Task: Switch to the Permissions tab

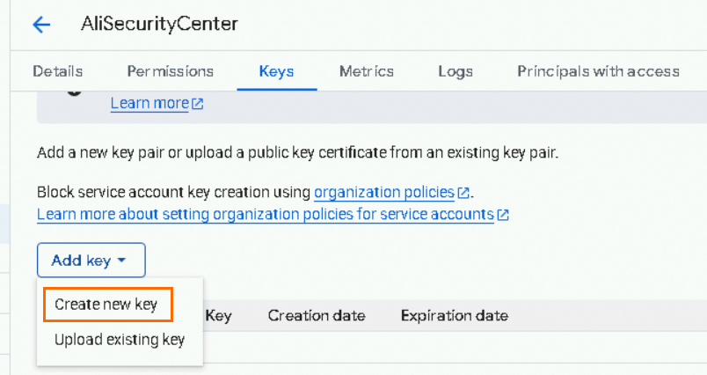Action: coord(170,71)
